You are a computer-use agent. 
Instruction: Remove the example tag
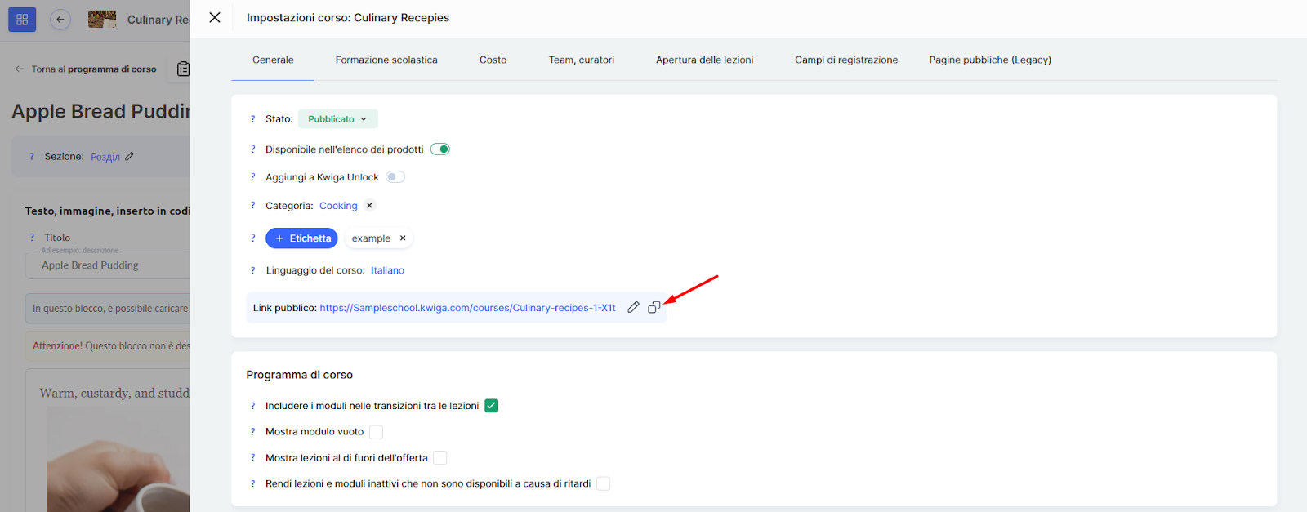tap(403, 238)
